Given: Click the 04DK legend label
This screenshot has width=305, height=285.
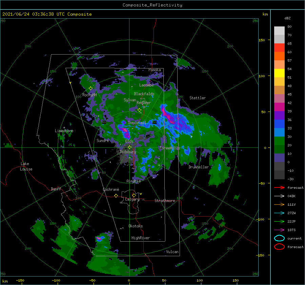Looking at the screenshot, I should 291,196.
